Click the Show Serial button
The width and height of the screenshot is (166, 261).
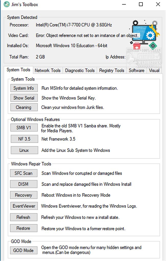(x=24, y=98)
